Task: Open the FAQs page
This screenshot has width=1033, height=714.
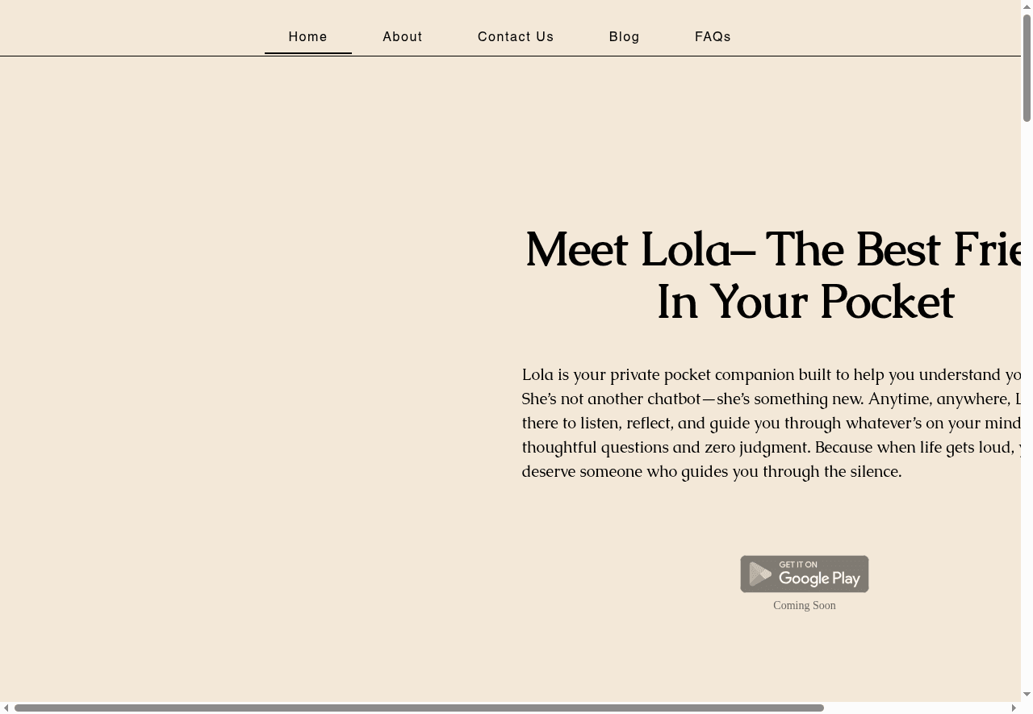Action: [x=713, y=37]
